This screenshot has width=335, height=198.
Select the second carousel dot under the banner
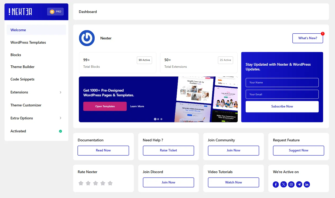(158, 119)
